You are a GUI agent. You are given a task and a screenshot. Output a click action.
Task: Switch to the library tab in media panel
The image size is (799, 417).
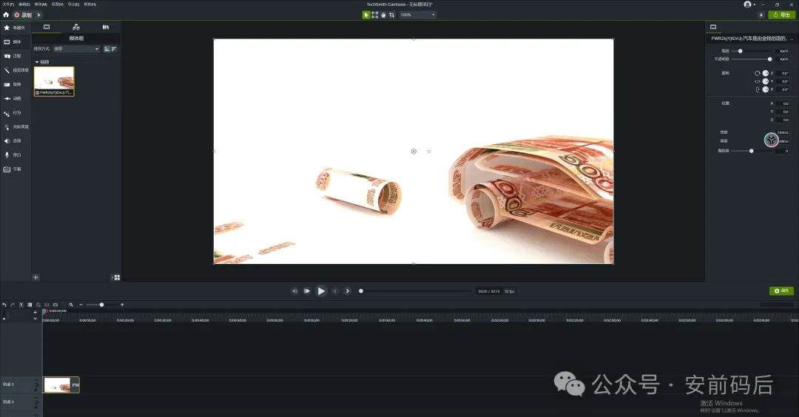105,27
